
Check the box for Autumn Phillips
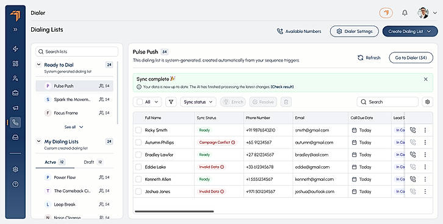point(139,142)
